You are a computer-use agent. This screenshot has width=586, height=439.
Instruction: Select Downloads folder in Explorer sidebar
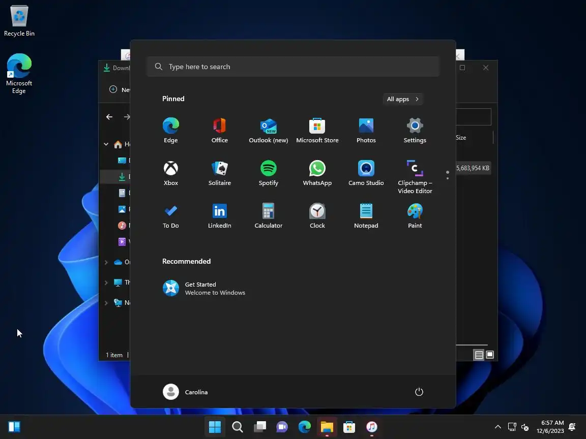pyautogui.click(x=115, y=177)
